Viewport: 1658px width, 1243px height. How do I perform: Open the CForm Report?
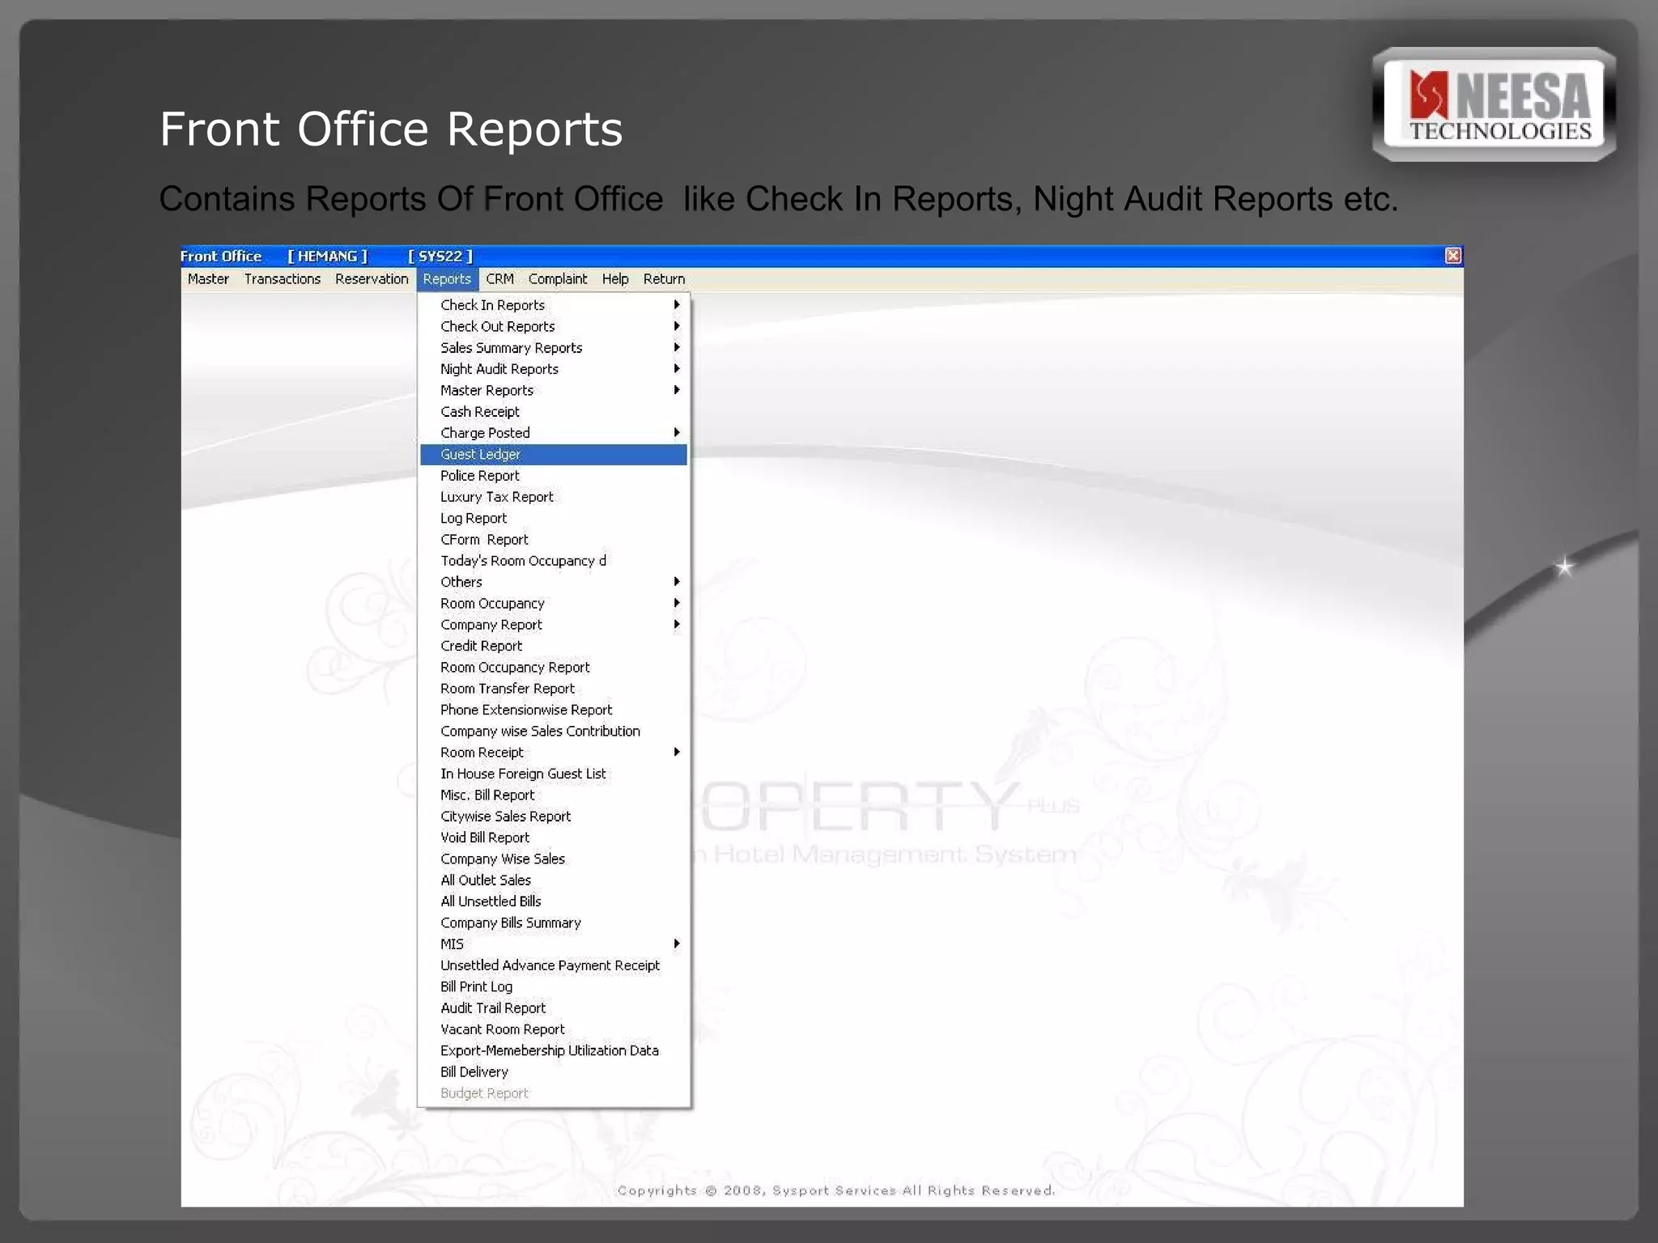coord(554,540)
